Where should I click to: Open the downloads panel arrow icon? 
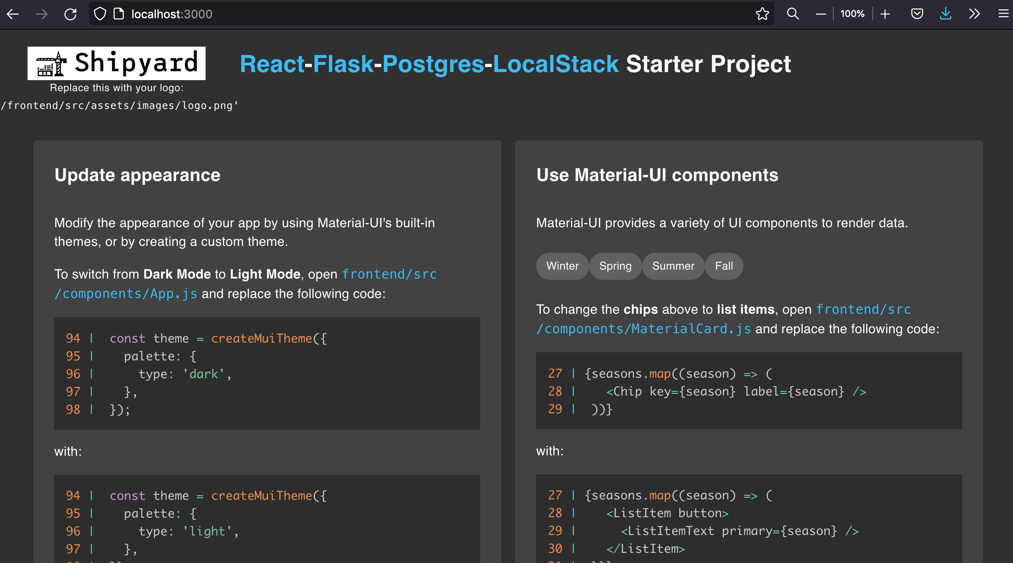pyautogui.click(x=946, y=14)
